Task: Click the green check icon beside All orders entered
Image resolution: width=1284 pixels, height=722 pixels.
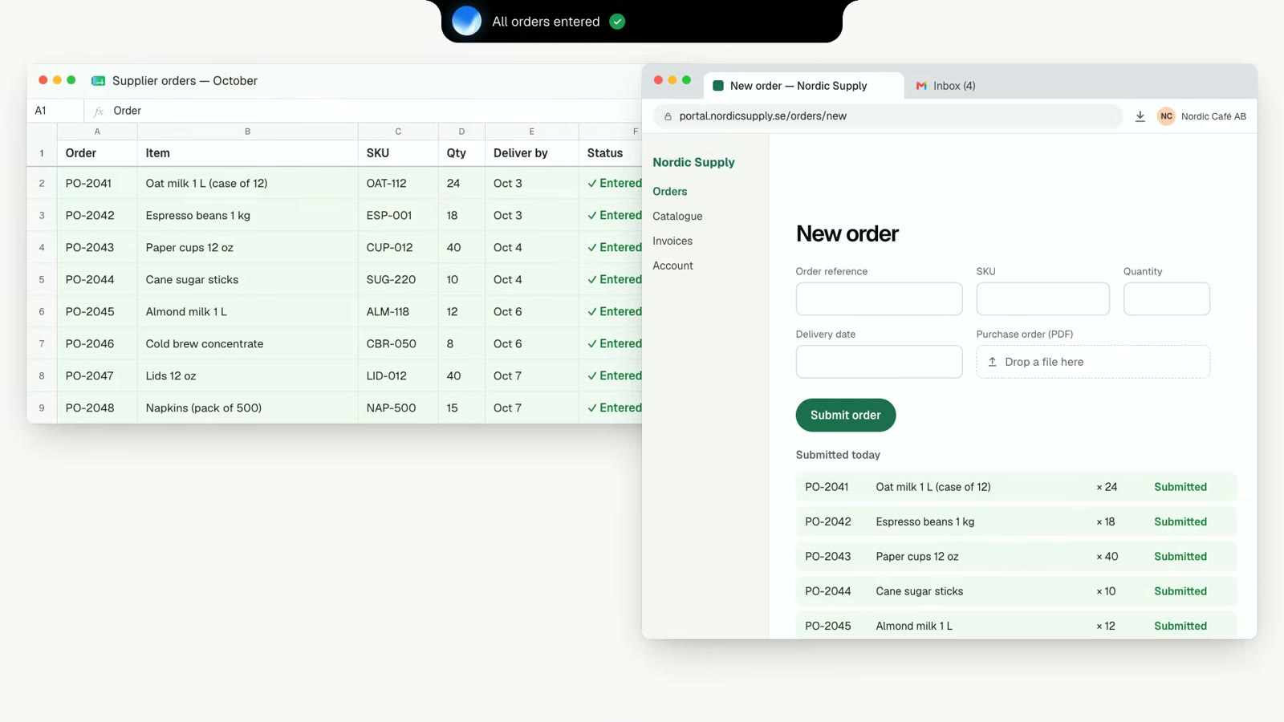Action: coord(617,22)
